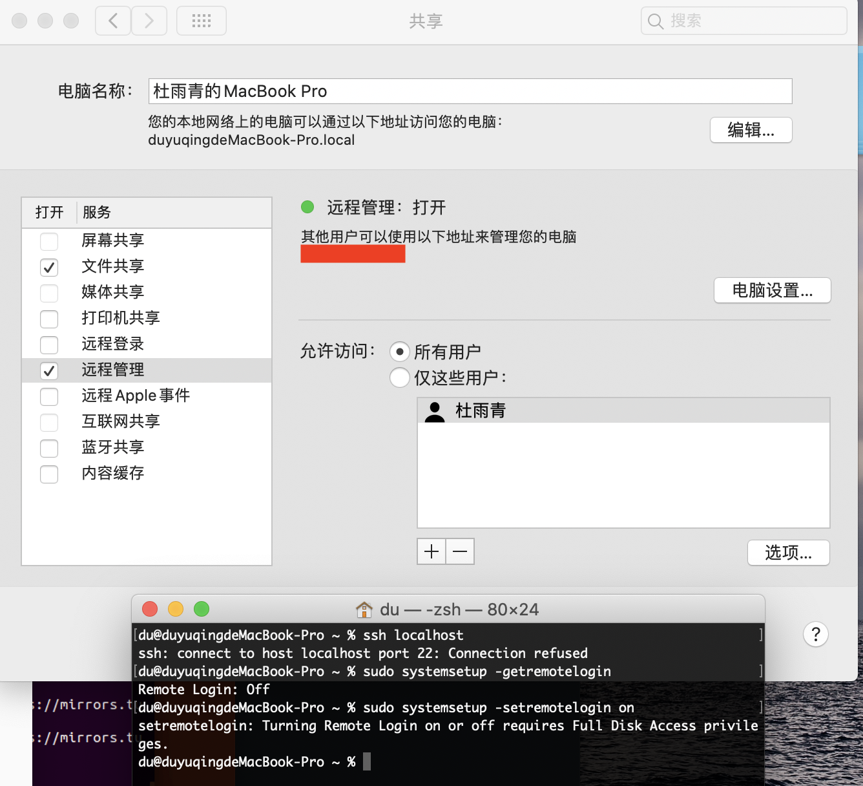Enable the 媒体共享 checkbox
863x786 pixels.
point(49,293)
